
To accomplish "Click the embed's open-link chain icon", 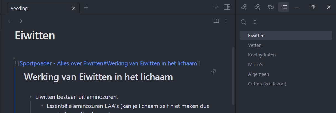I will coord(213,72).
